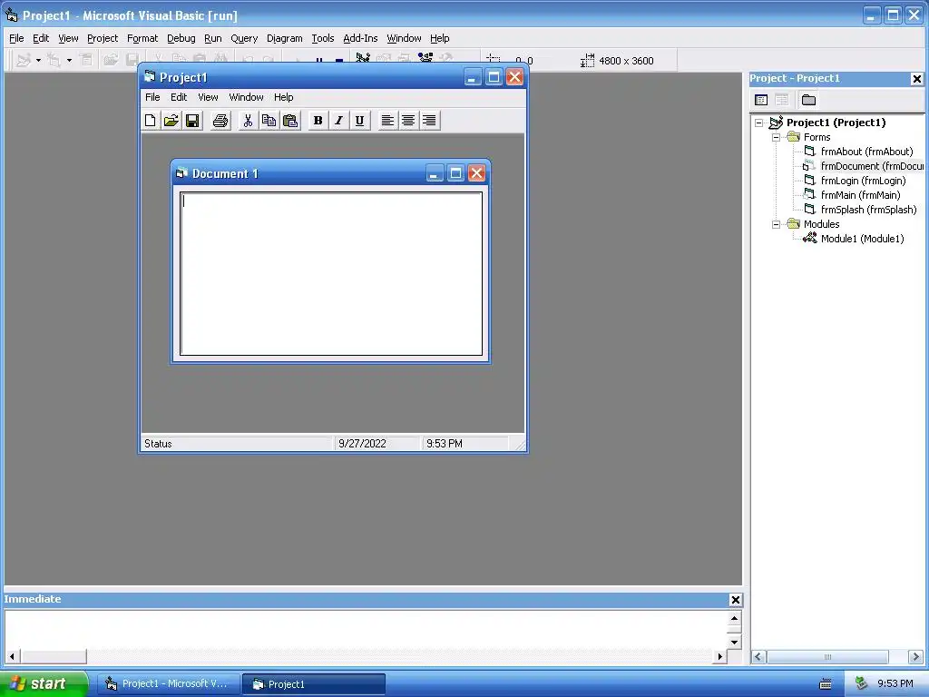929x697 pixels.
Task: Open the Window menu in Project1 window
Action: click(246, 97)
